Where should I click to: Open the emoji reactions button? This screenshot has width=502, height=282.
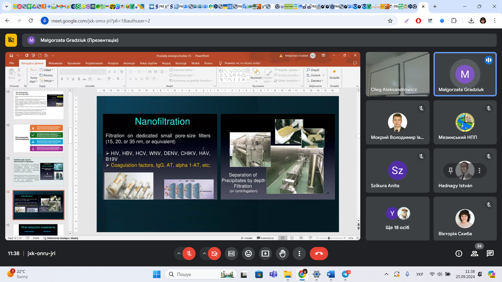248,254
